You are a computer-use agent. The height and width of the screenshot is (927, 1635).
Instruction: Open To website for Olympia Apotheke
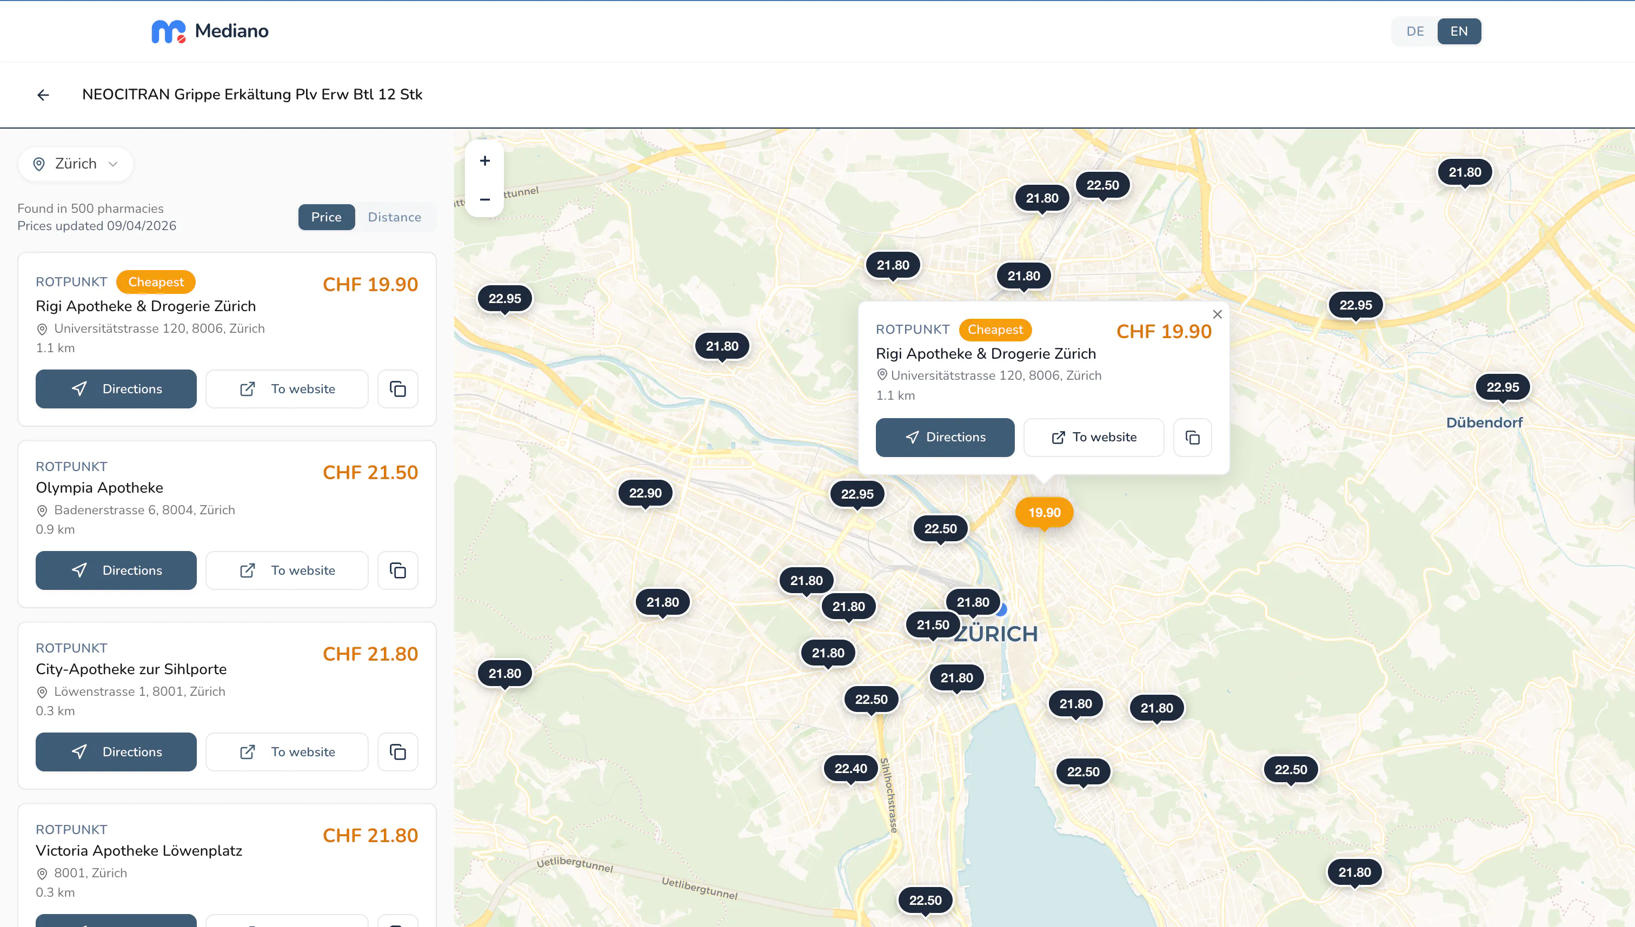coord(287,570)
